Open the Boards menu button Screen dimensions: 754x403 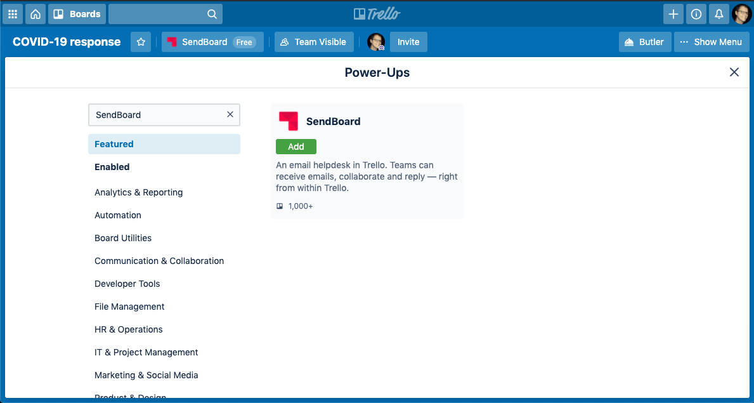coord(77,14)
